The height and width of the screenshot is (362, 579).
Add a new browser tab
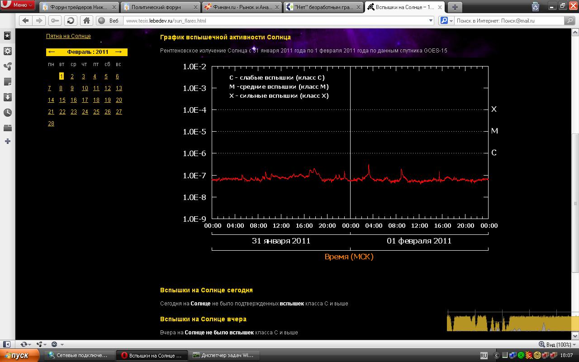pos(455,7)
